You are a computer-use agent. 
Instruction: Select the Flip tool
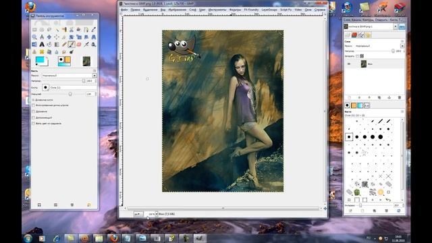tap(34, 45)
